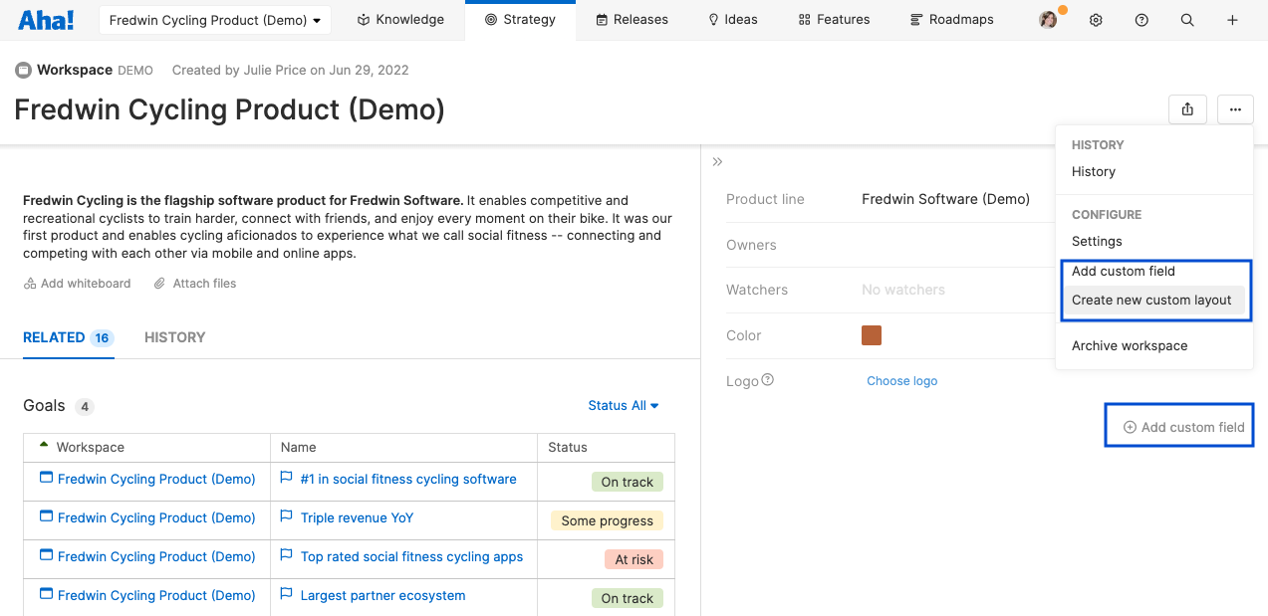Switch to the HISTORY tab
1268x616 pixels.
coord(174,338)
